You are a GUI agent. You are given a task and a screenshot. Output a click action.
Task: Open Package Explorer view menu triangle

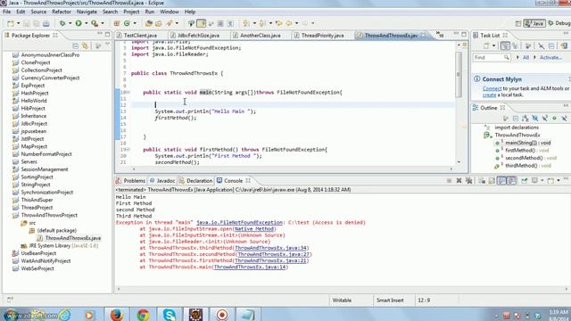[x=107, y=45]
